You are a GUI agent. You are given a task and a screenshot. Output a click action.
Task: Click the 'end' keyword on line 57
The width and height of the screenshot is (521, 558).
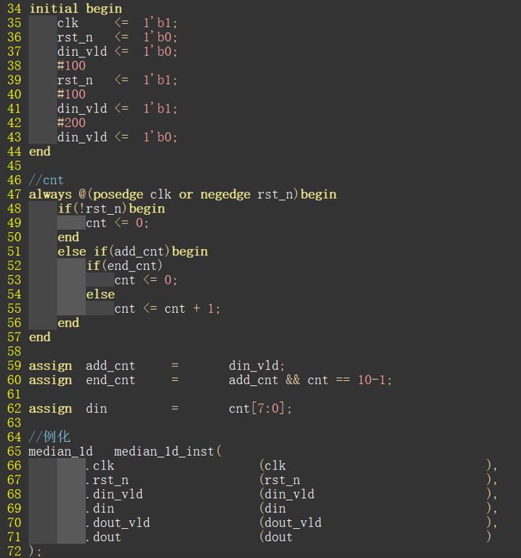(x=39, y=337)
